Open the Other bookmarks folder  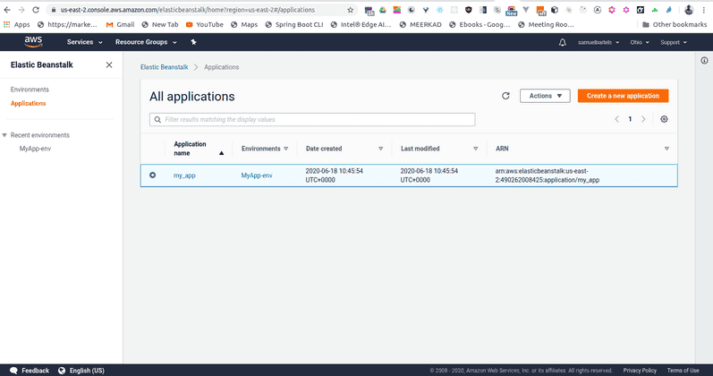675,24
